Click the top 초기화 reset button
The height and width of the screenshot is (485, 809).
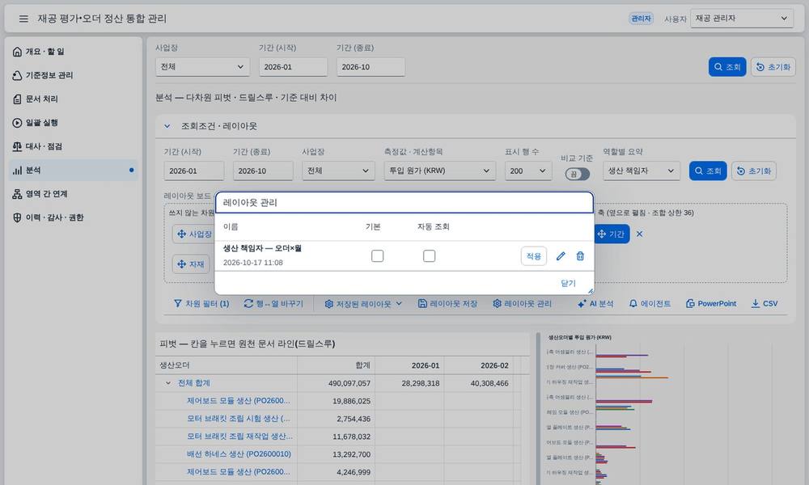click(773, 67)
